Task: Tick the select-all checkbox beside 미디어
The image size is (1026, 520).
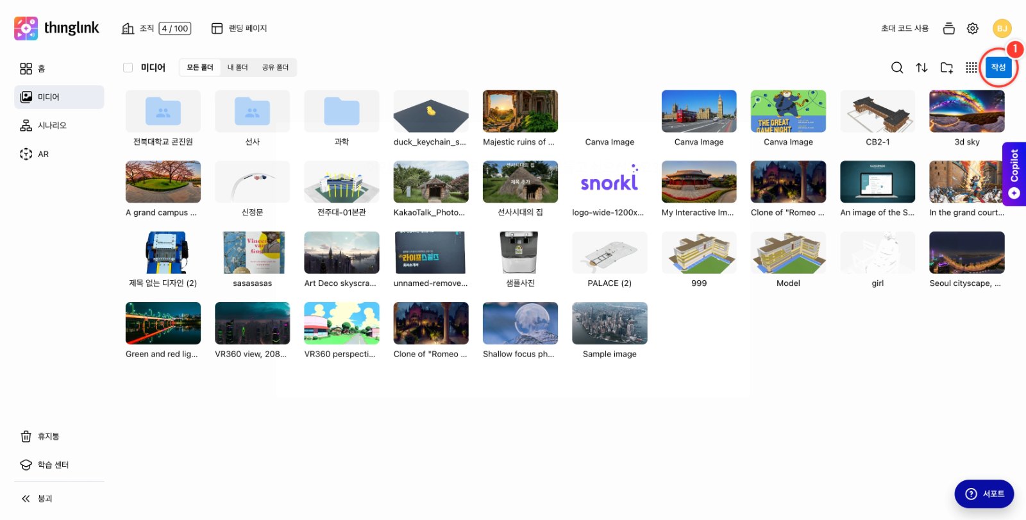Action: (x=128, y=67)
